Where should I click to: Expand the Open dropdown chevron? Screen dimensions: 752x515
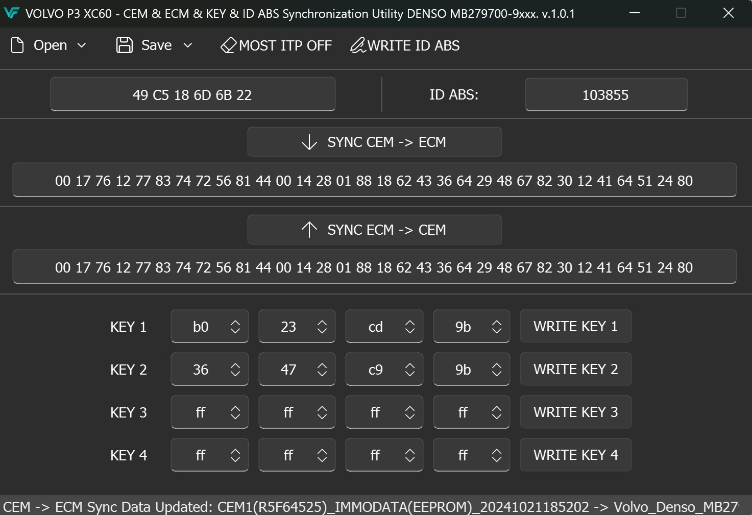coord(82,45)
